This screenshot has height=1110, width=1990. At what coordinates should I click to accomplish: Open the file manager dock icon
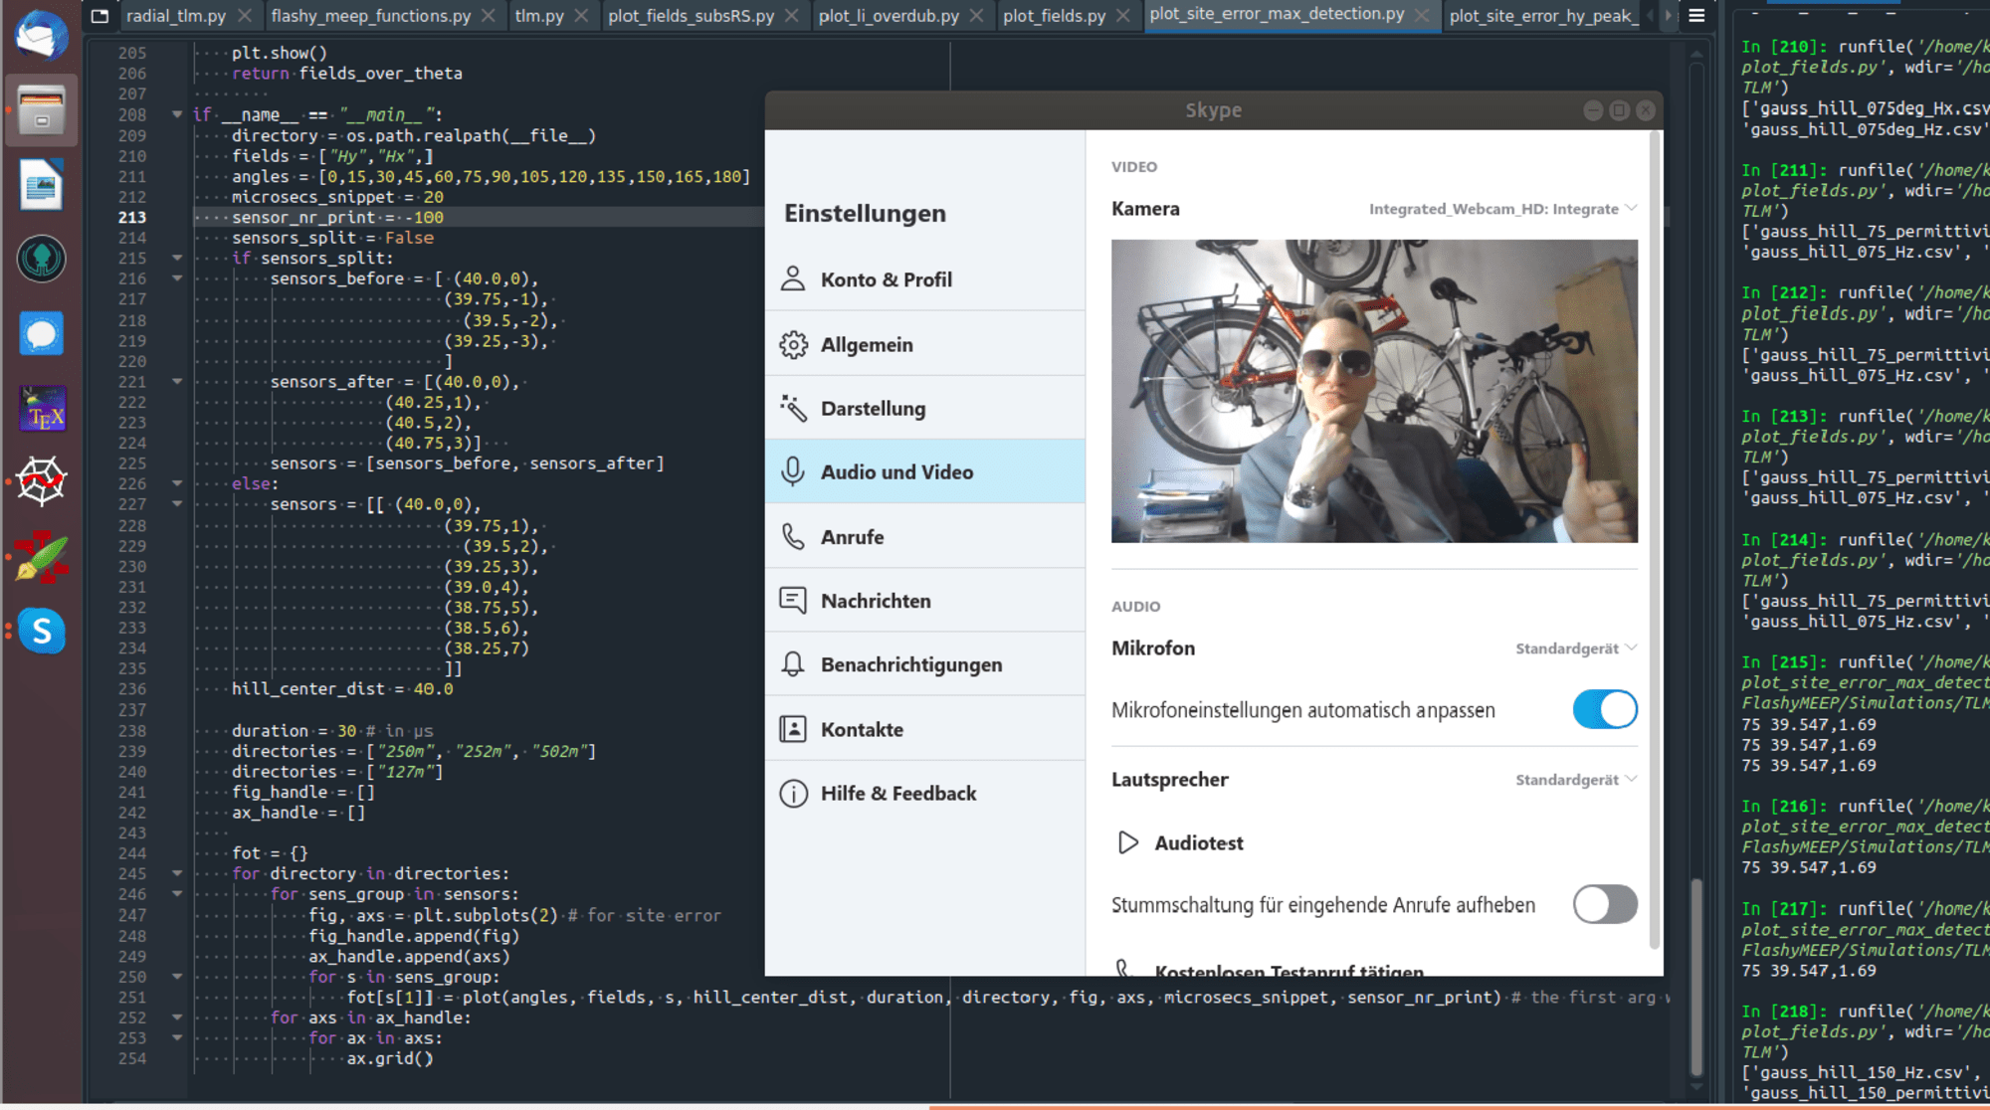tap(42, 110)
